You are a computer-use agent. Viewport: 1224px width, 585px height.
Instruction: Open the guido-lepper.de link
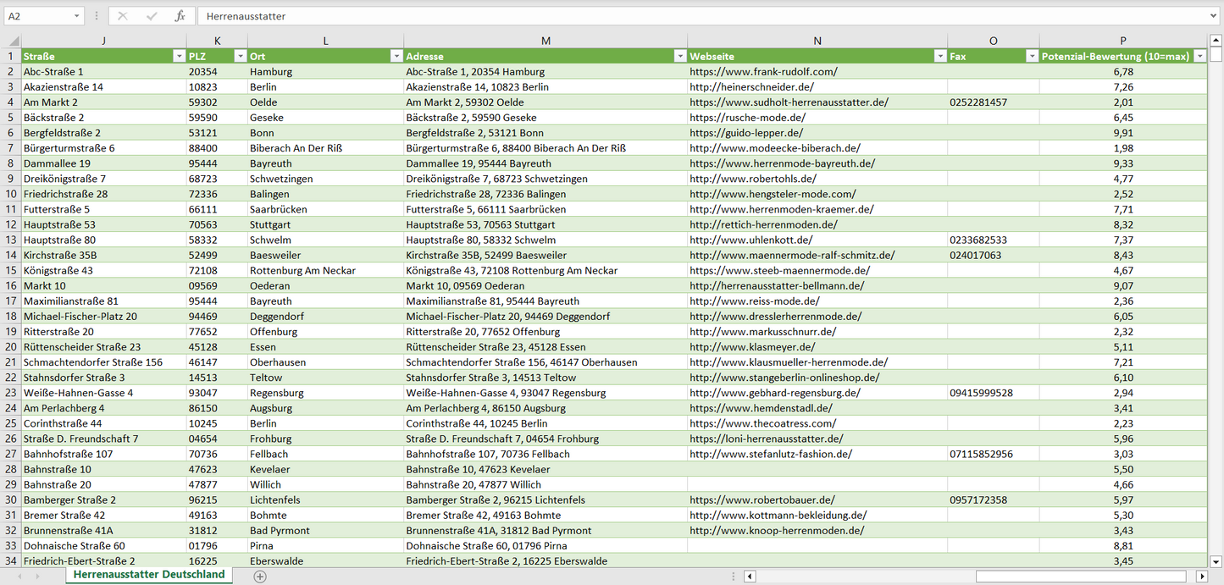pos(746,133)
